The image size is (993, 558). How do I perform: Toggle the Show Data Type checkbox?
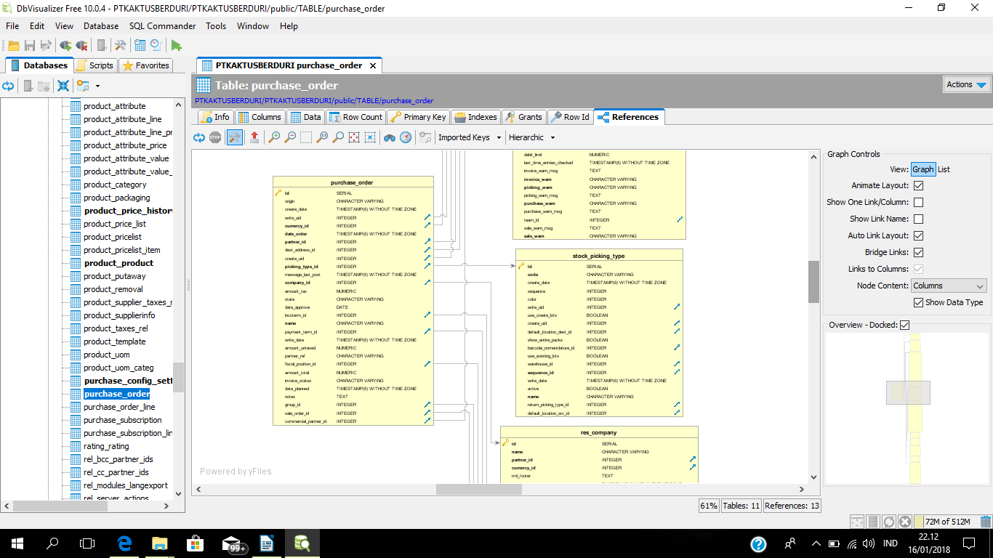click(919, 302)
